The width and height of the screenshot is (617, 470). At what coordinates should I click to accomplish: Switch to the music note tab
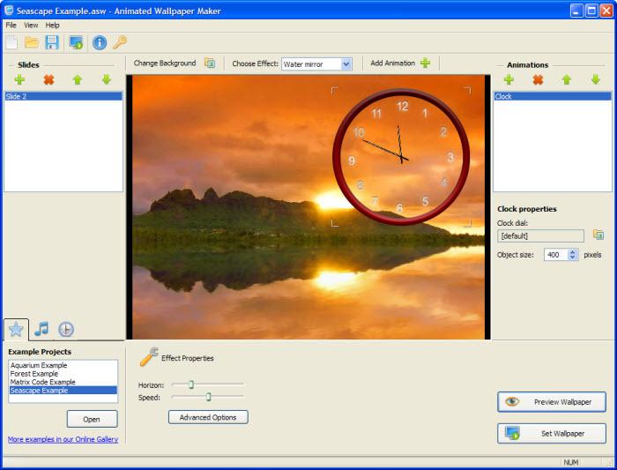41,329
